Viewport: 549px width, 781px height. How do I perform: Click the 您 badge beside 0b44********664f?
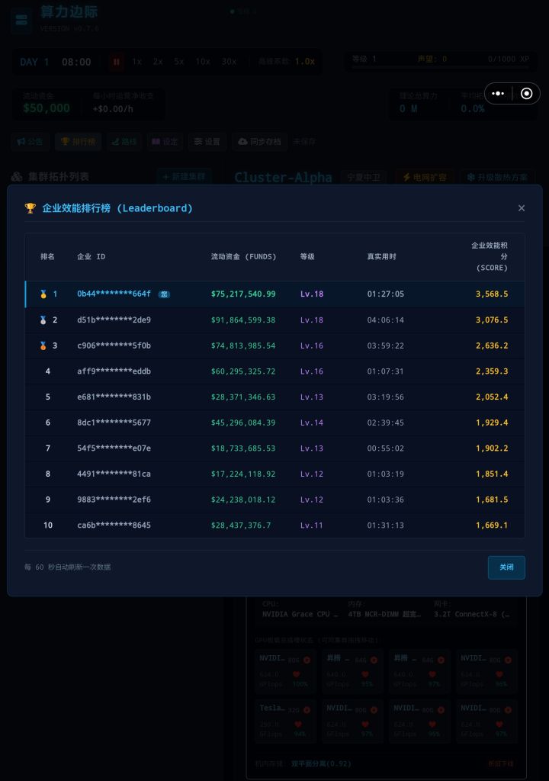click(x=164, y=294)
